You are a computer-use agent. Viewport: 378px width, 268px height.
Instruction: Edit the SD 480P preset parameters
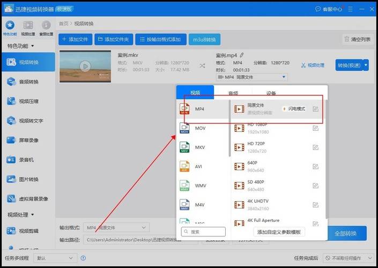pyautogui.click(x=315, y=185)
